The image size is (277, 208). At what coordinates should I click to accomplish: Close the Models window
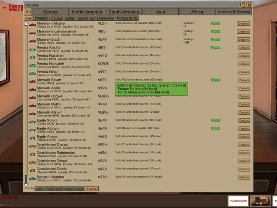point(249,5)
